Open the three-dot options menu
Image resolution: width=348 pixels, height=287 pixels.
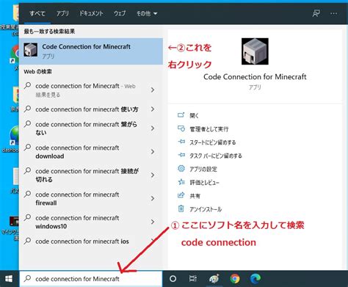point(334,13)
